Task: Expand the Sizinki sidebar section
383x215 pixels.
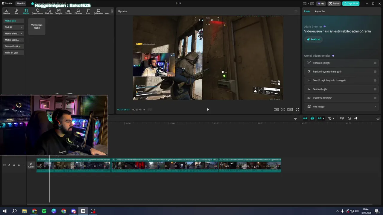Action: coord(14,27)
